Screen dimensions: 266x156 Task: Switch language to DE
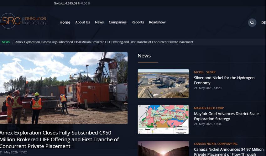(263, 23)
